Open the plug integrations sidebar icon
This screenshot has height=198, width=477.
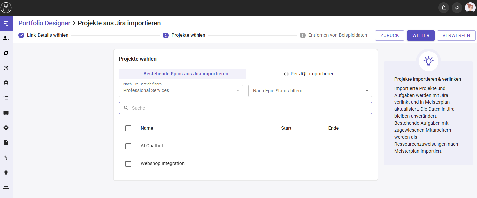[x=6, y=172]
